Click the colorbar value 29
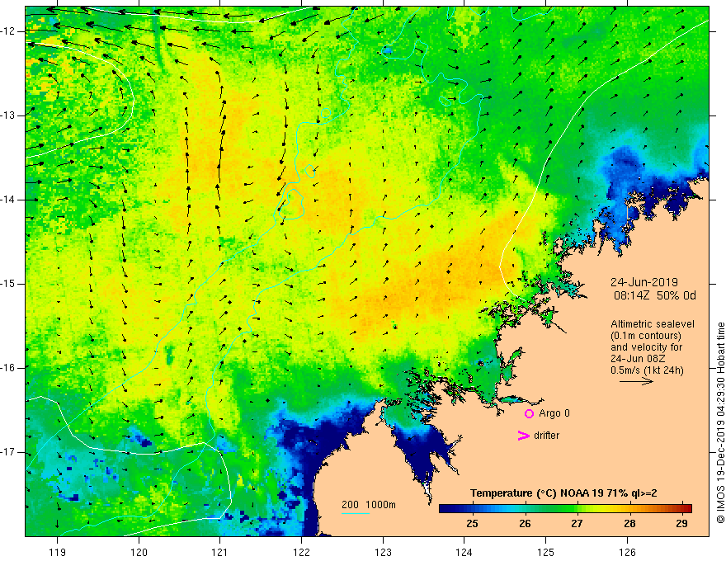The height and width of the screenshot is (561, 726). coord(681,524)
